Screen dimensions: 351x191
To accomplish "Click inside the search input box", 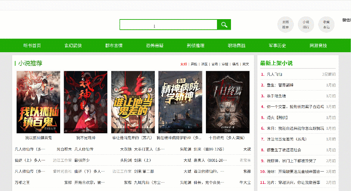I will (x=168, y=24).
